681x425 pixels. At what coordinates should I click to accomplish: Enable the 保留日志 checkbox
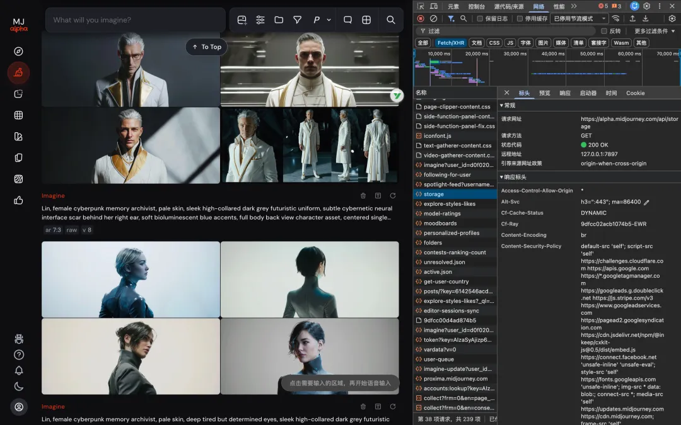pos(480,19)
